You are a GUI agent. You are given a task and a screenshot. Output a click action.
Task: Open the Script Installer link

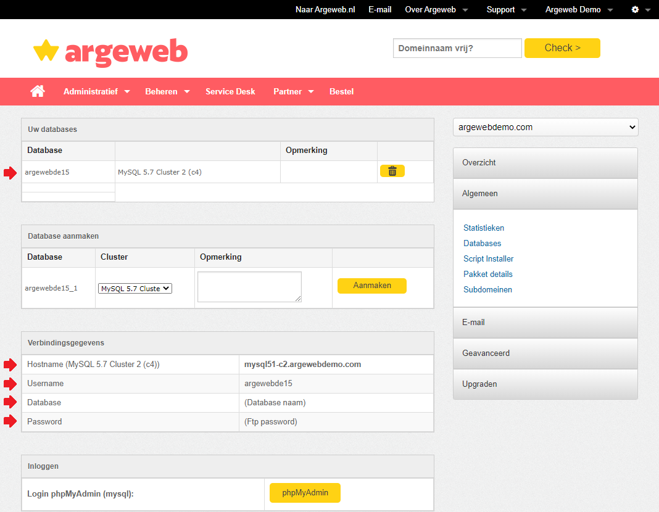(x=488, y=258)
